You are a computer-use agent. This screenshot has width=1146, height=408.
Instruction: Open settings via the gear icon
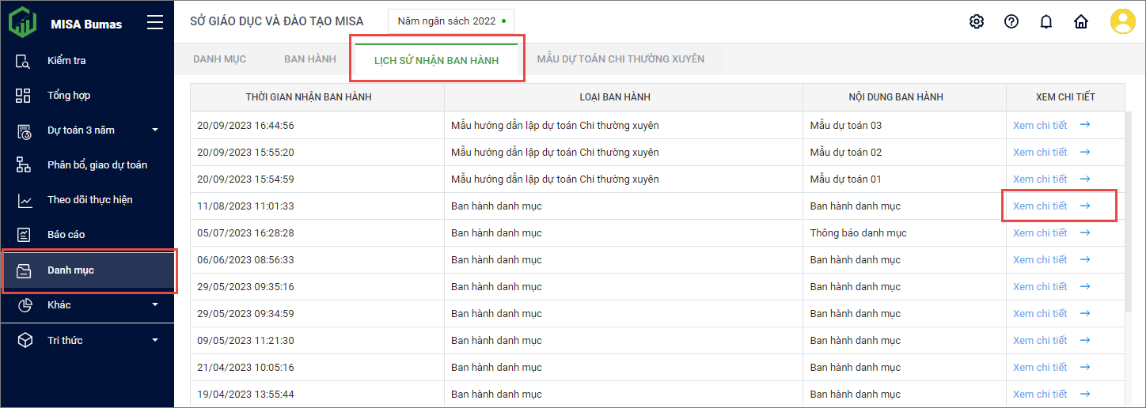coord(977,22)
